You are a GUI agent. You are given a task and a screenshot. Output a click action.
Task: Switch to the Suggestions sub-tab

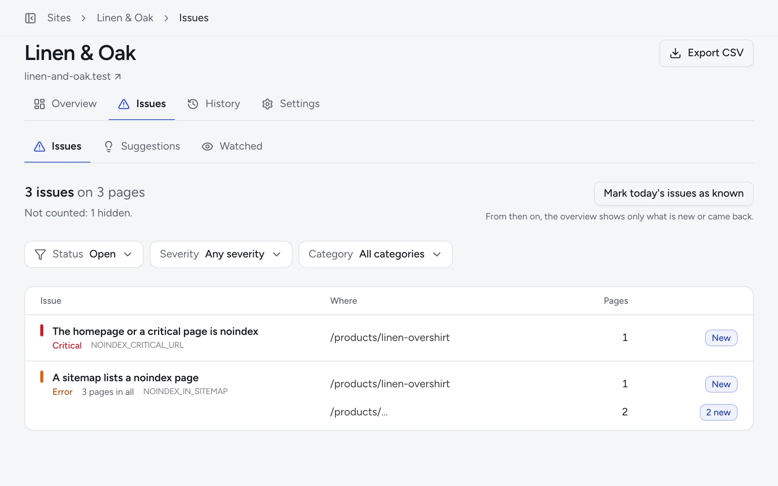point(142,147)
